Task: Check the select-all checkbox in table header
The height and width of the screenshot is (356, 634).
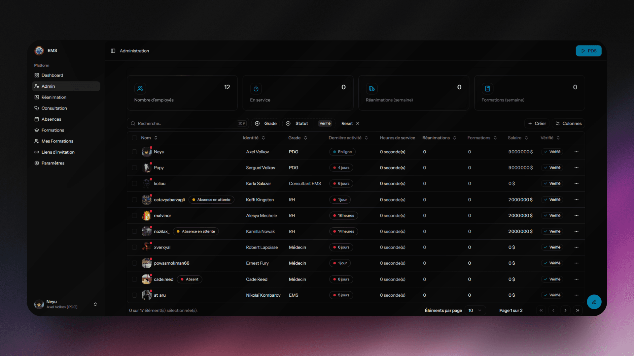Action: [134, 137]
